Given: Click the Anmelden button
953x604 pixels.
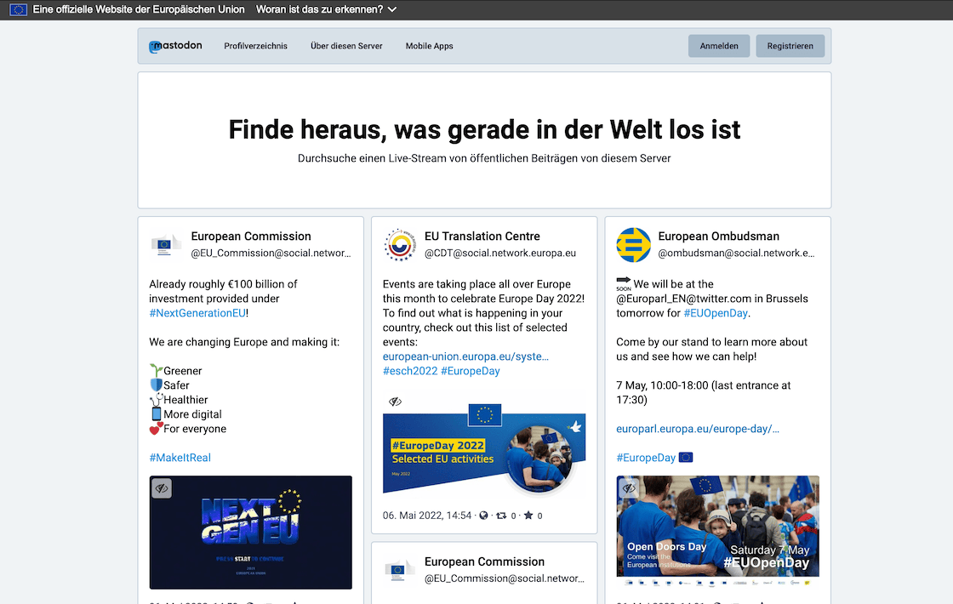Looking at the screenshot, I should coord(719,46).
